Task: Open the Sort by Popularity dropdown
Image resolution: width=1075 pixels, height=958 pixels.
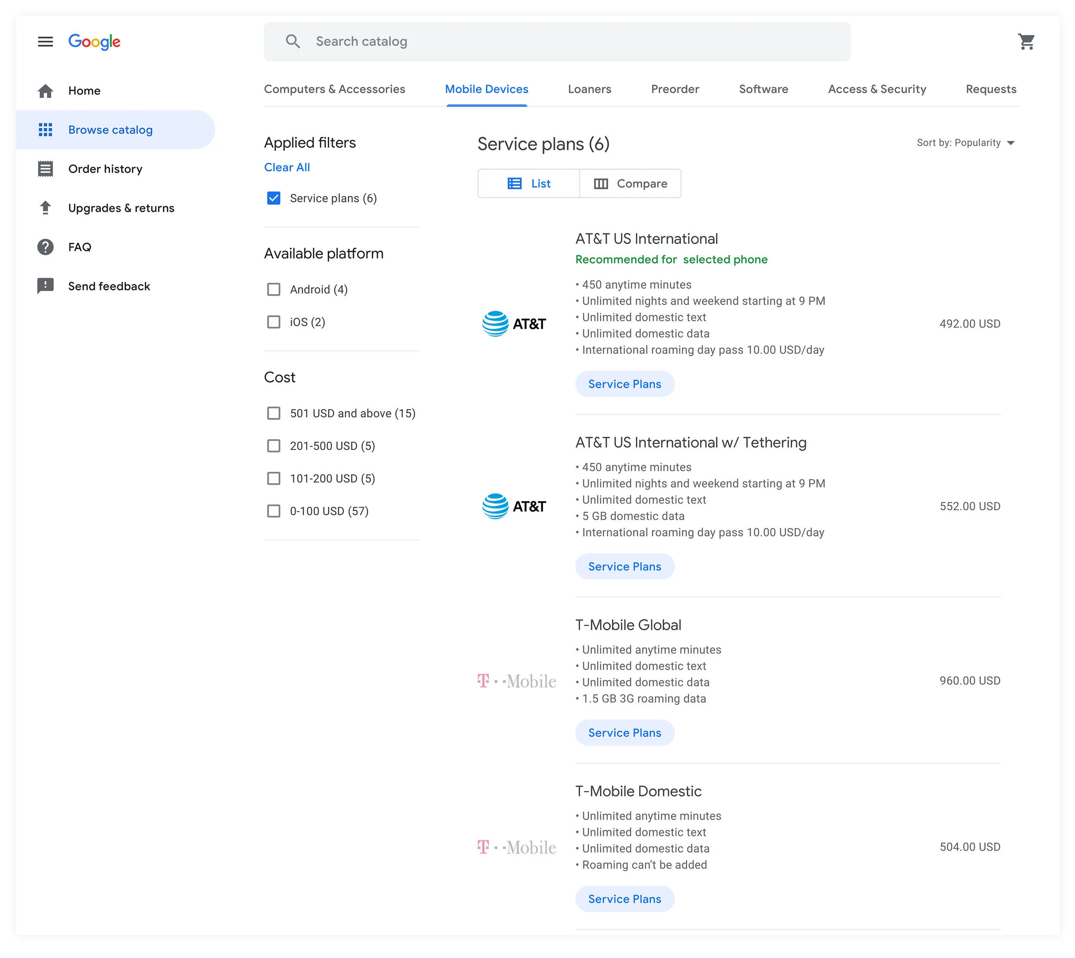Action: pos(965,143)
